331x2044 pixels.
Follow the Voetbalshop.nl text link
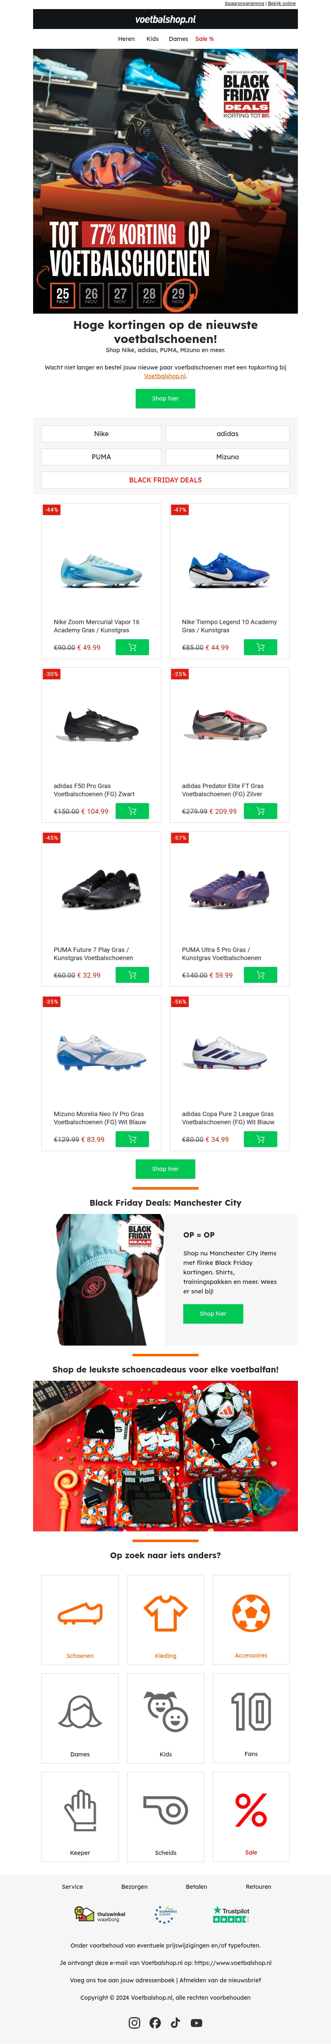coord(165,376)
